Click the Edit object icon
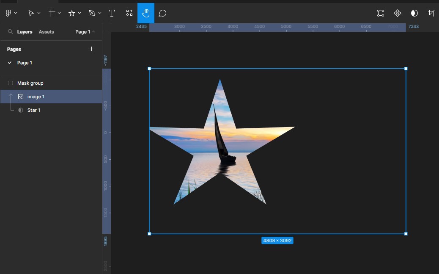Screen dimensions: 439x274 tap(381, 13)
